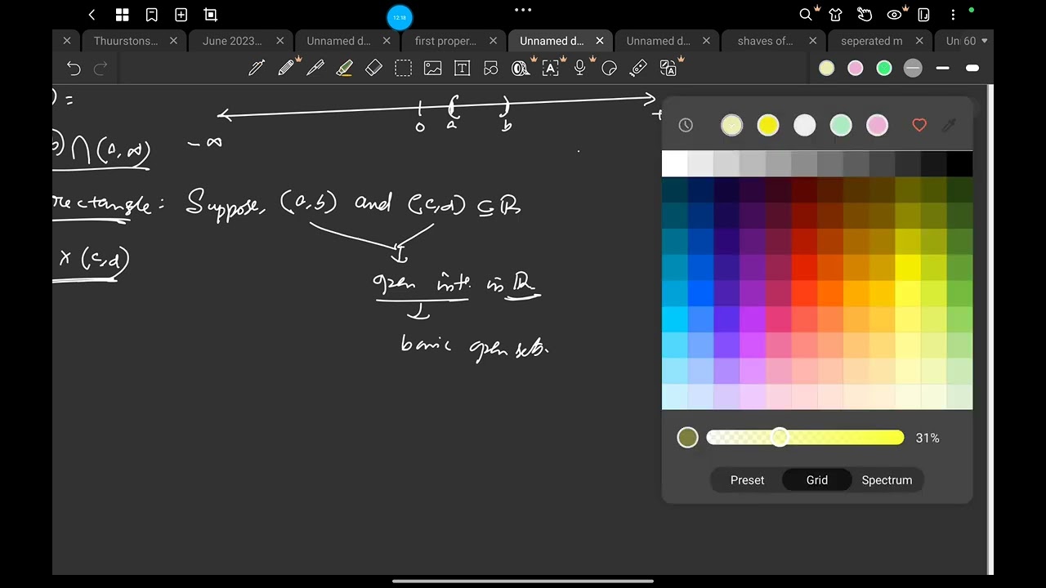Choose the thick stroke width
1046x588 pixels.
(972, 69)
